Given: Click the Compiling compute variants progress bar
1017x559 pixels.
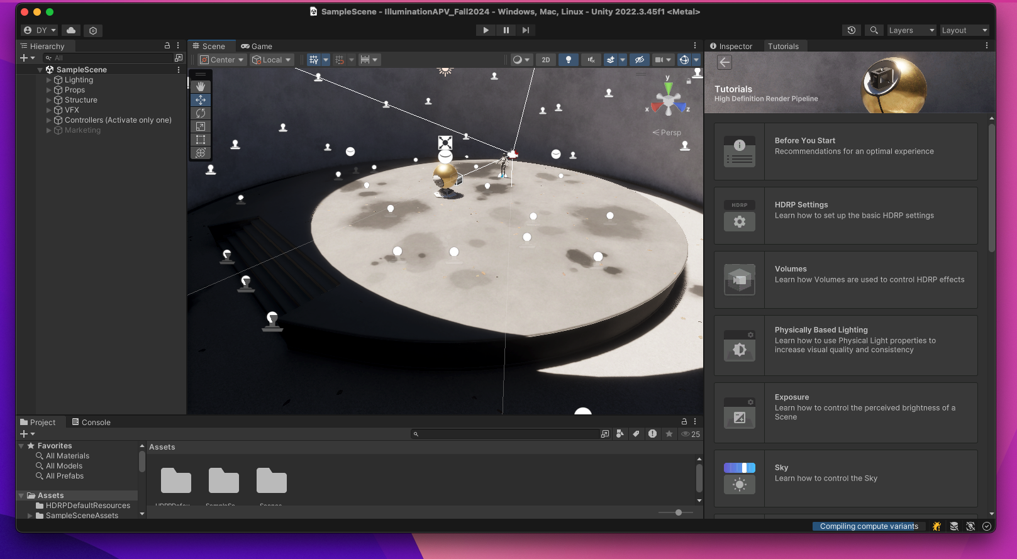Looking at the screenshot, I should pos(869,526).
